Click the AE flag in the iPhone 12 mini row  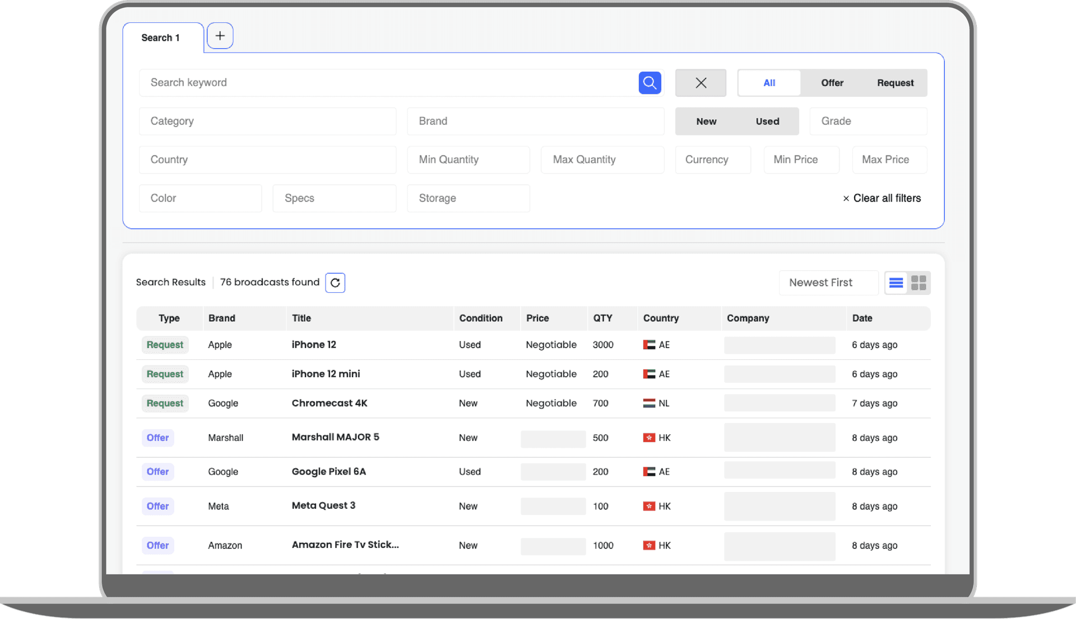649,374
